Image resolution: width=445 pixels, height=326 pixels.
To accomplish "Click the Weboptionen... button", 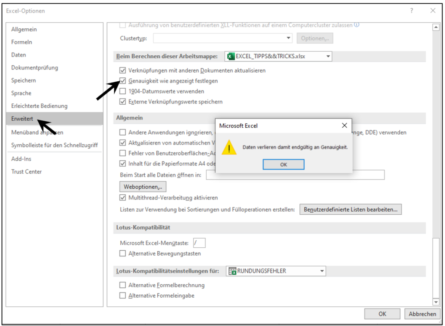I will (x=143, y=186).
